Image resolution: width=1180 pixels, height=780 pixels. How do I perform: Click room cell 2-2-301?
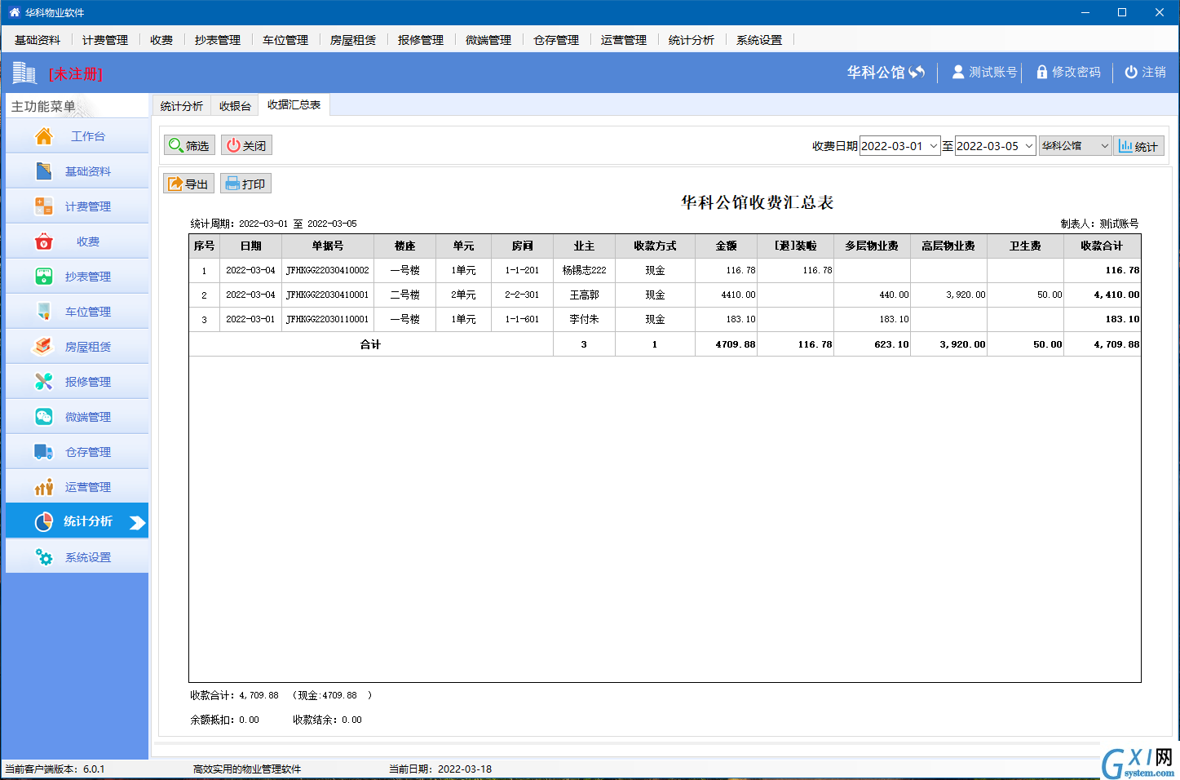(522, 295)
